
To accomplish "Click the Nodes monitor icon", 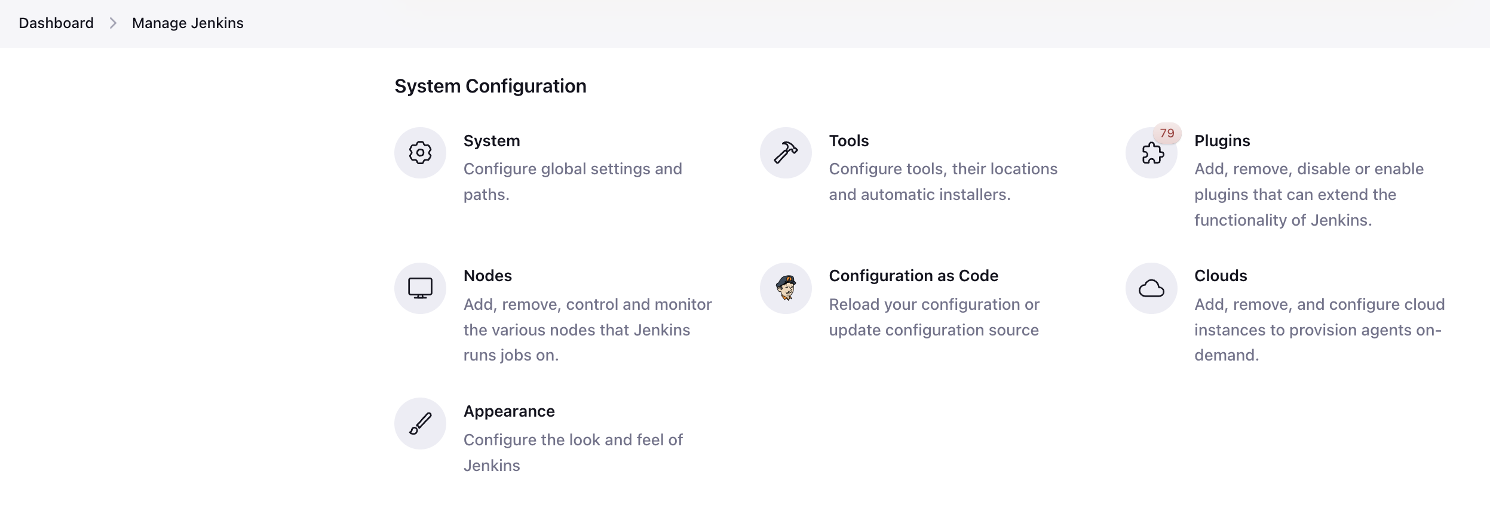I will tap(420, 288).
